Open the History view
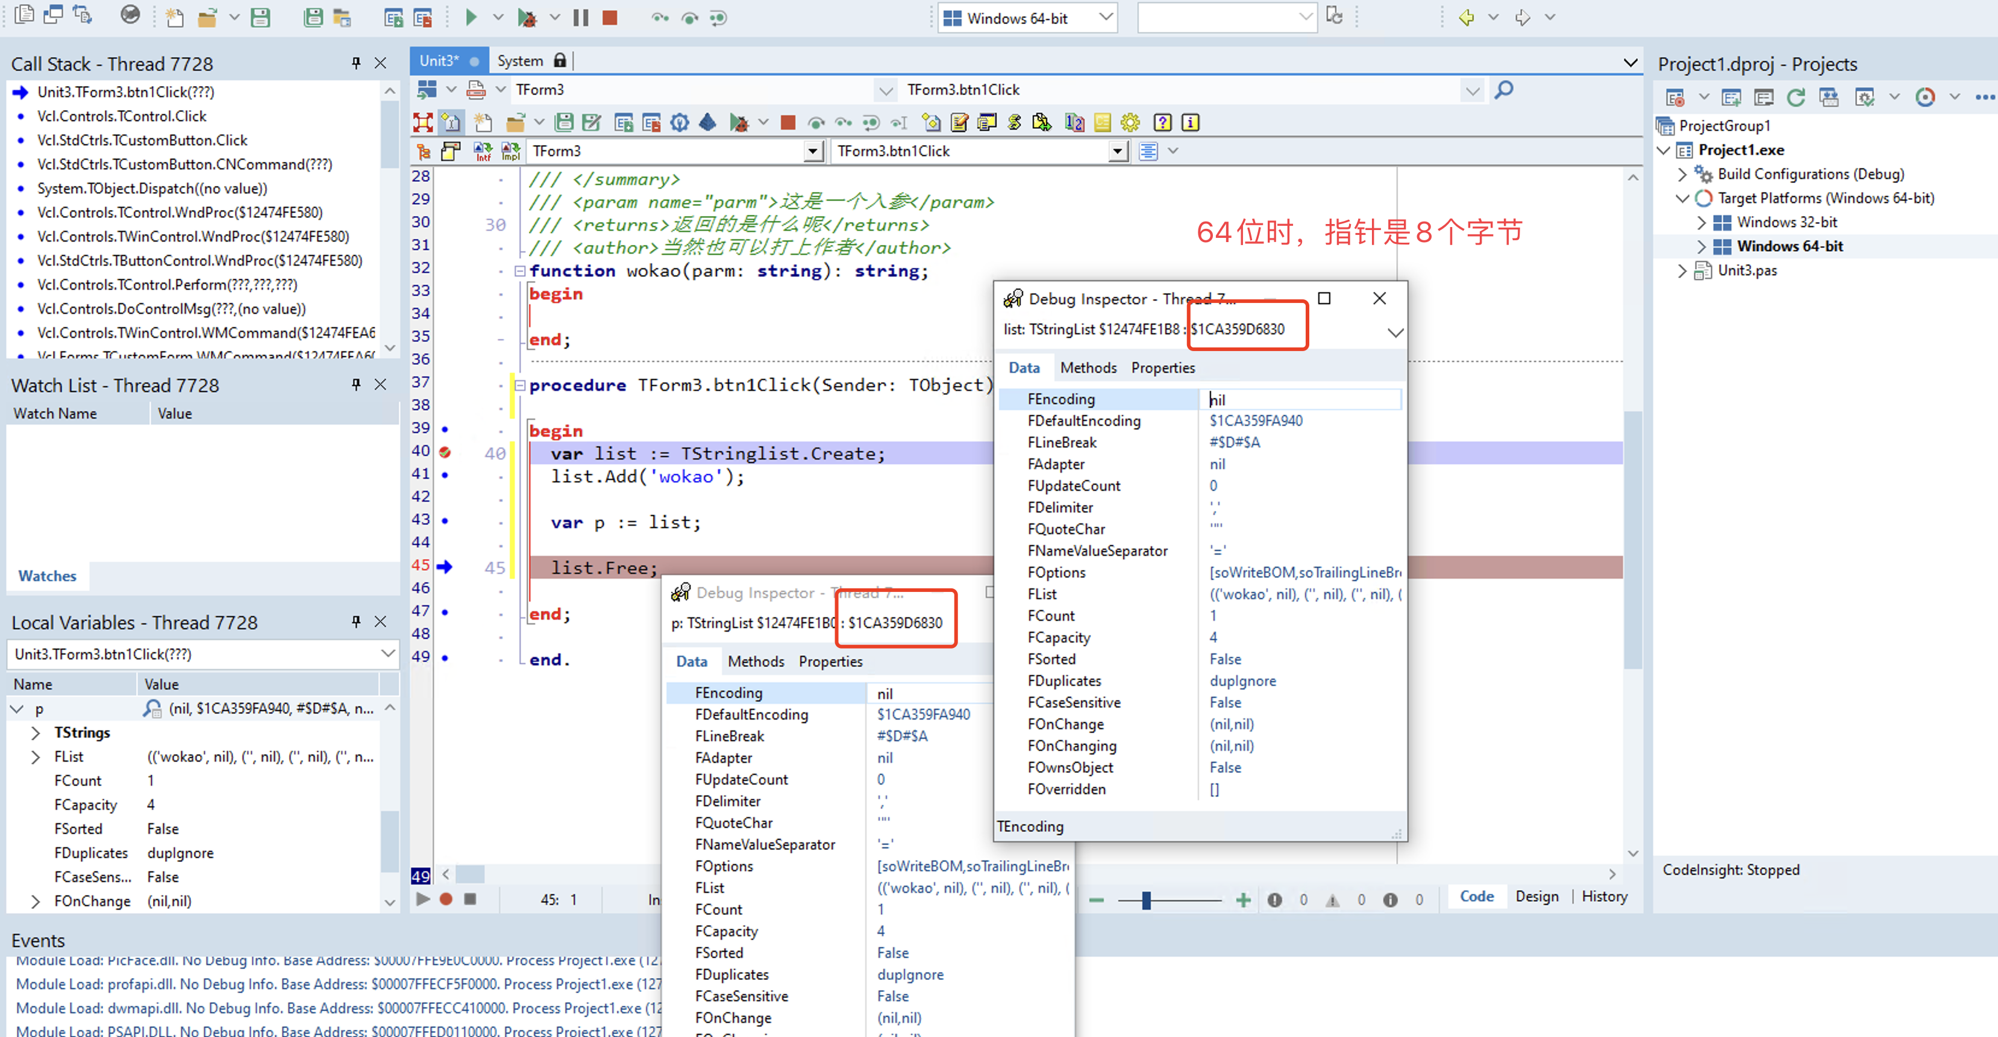The width and height of the screenshot is (1998, 1037). click(1604, 896)
